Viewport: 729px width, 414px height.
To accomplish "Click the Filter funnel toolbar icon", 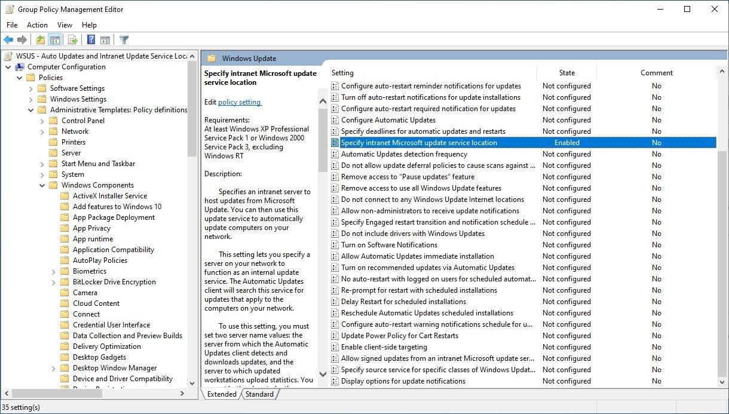I will click(124, 40).
